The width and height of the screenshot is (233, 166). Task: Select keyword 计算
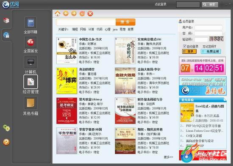tap(91, 29)
